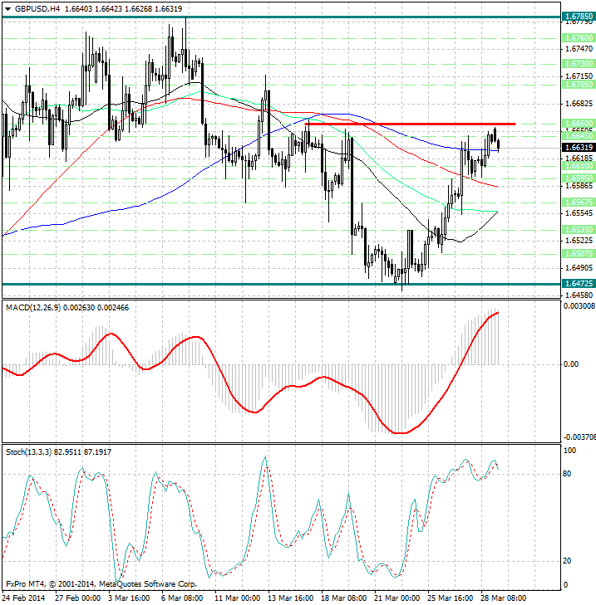This screenshot has width=596, height=605.
Task: Select the 6 Mar 08:00 time label
Action: tap(182, 598)
